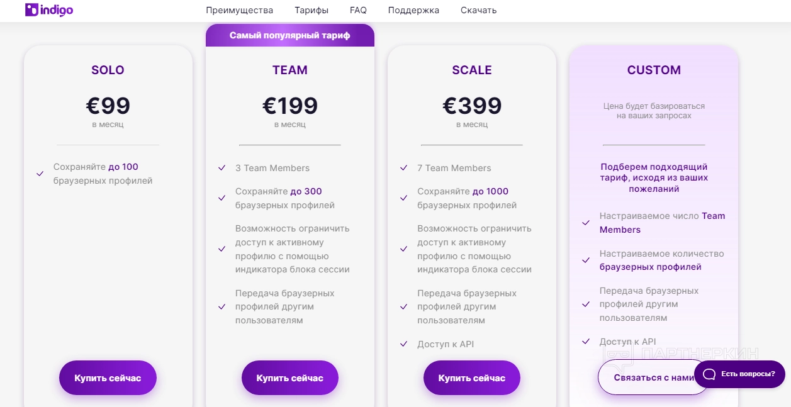Click Скачать in the header
791x407 pixels.
[478, 10]
